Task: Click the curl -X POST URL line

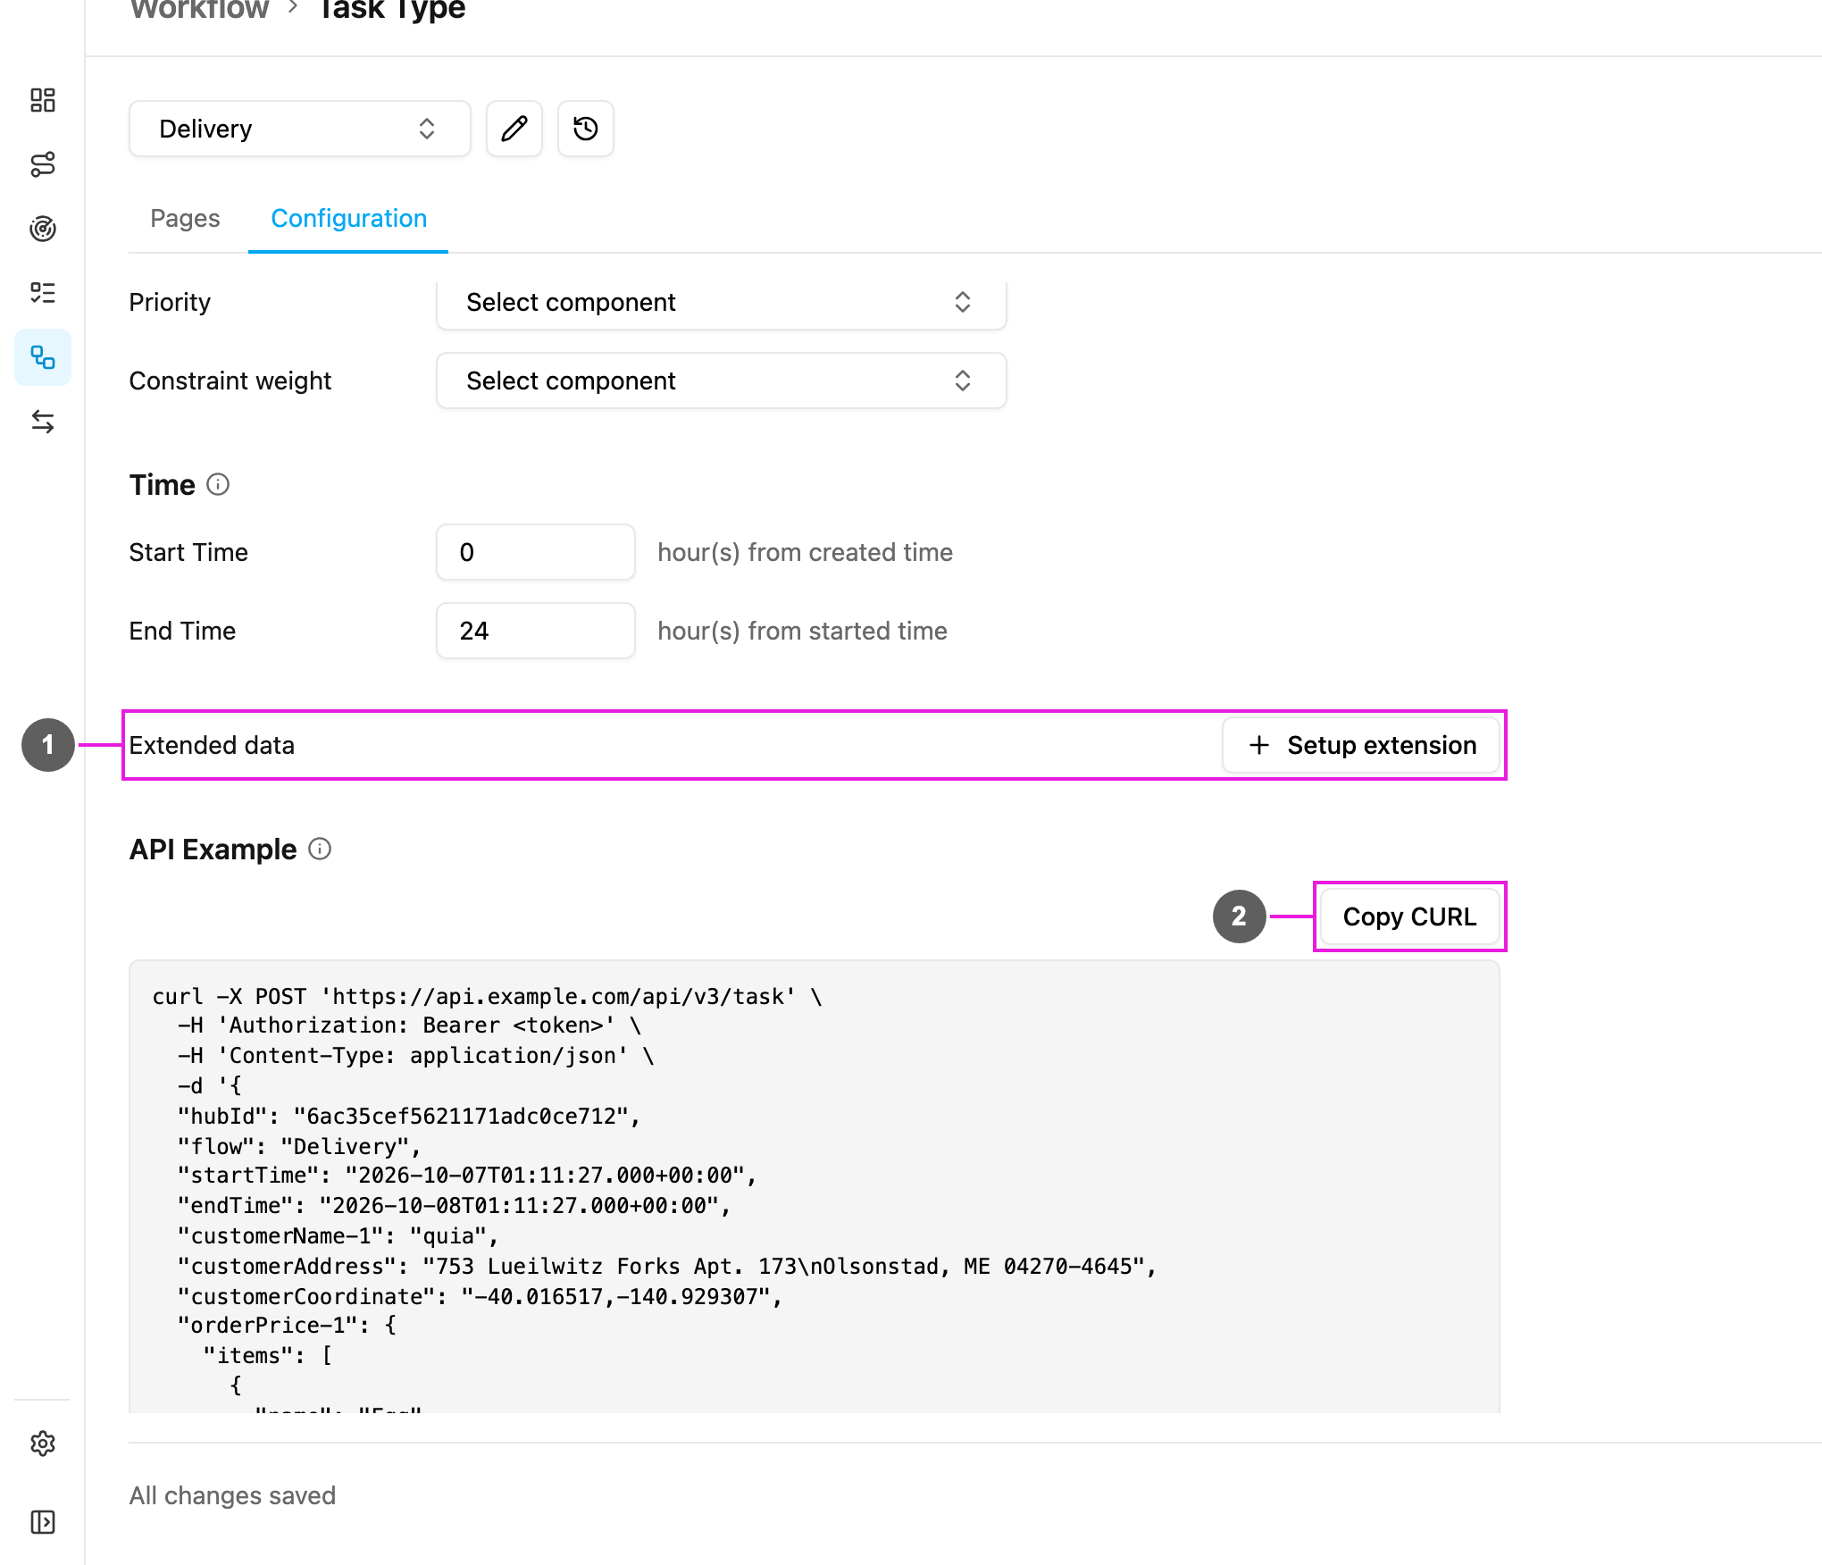Action: (x=487, y=997)
